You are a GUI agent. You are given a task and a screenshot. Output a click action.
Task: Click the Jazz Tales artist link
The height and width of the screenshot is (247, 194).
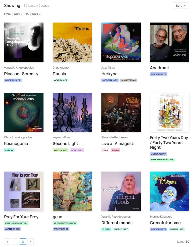click(108, 68)
